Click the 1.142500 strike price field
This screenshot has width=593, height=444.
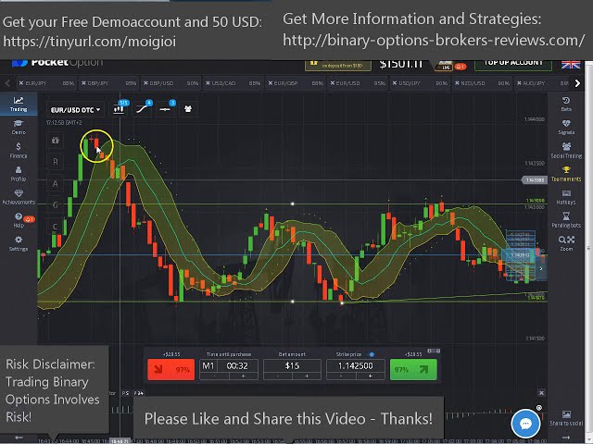coord(356,365)
